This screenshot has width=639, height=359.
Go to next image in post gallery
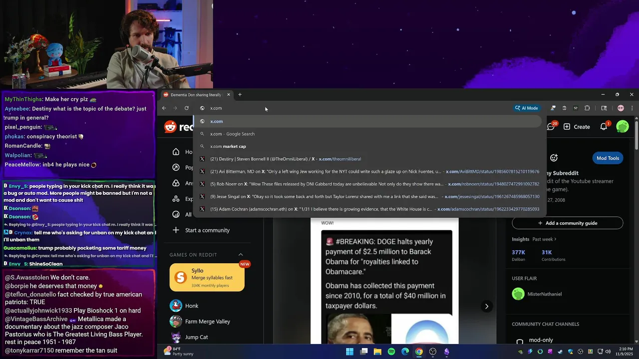[486, 306]
